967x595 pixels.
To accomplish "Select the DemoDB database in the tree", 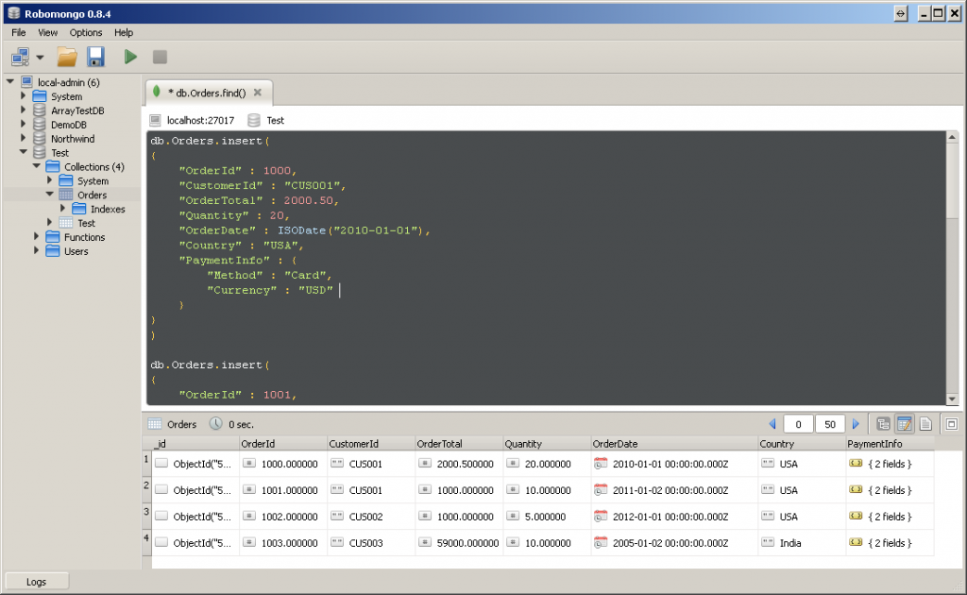I will (x=68, y=125).
